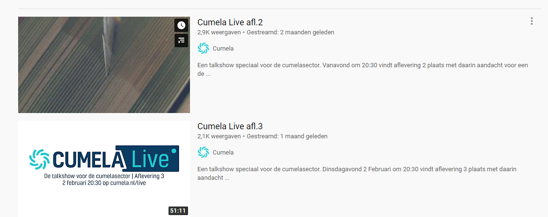This screenshot has width=548, height=217.
Task: Open Cumela channel name link under afl.2
Action: [x=223, y=49]
